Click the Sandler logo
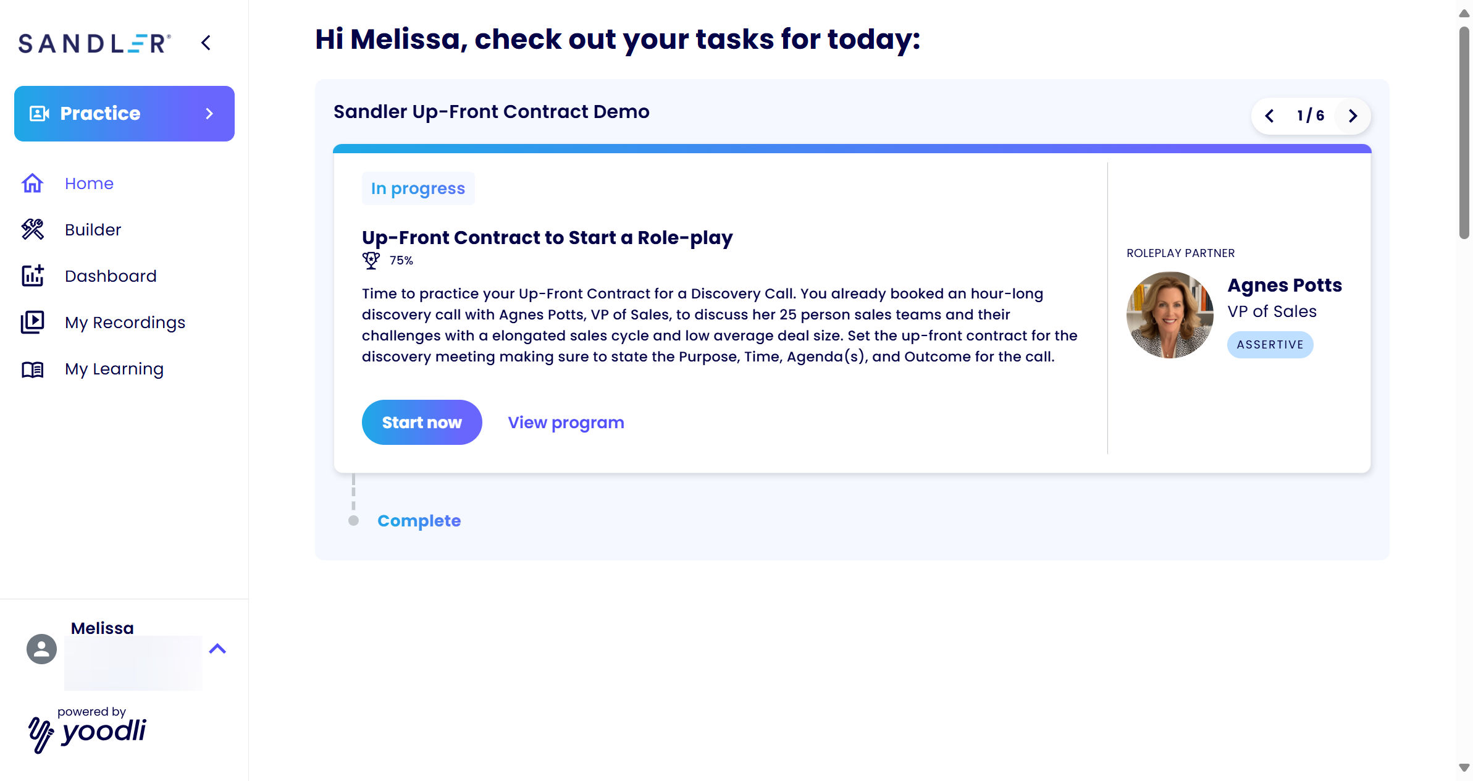Viewport: 1473px width, 781px height. pos(94,43)
